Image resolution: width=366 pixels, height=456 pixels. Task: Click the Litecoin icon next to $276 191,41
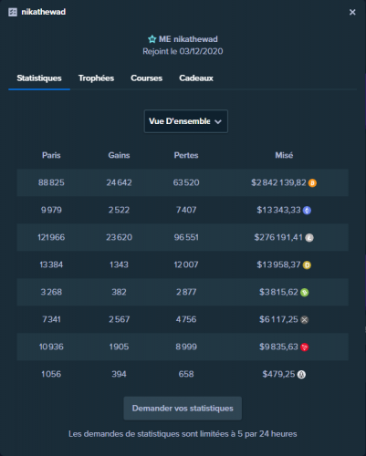point(309,238)
